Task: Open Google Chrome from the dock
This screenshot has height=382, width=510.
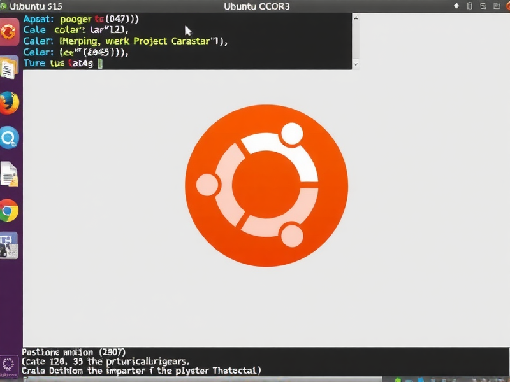Action: 9,211
